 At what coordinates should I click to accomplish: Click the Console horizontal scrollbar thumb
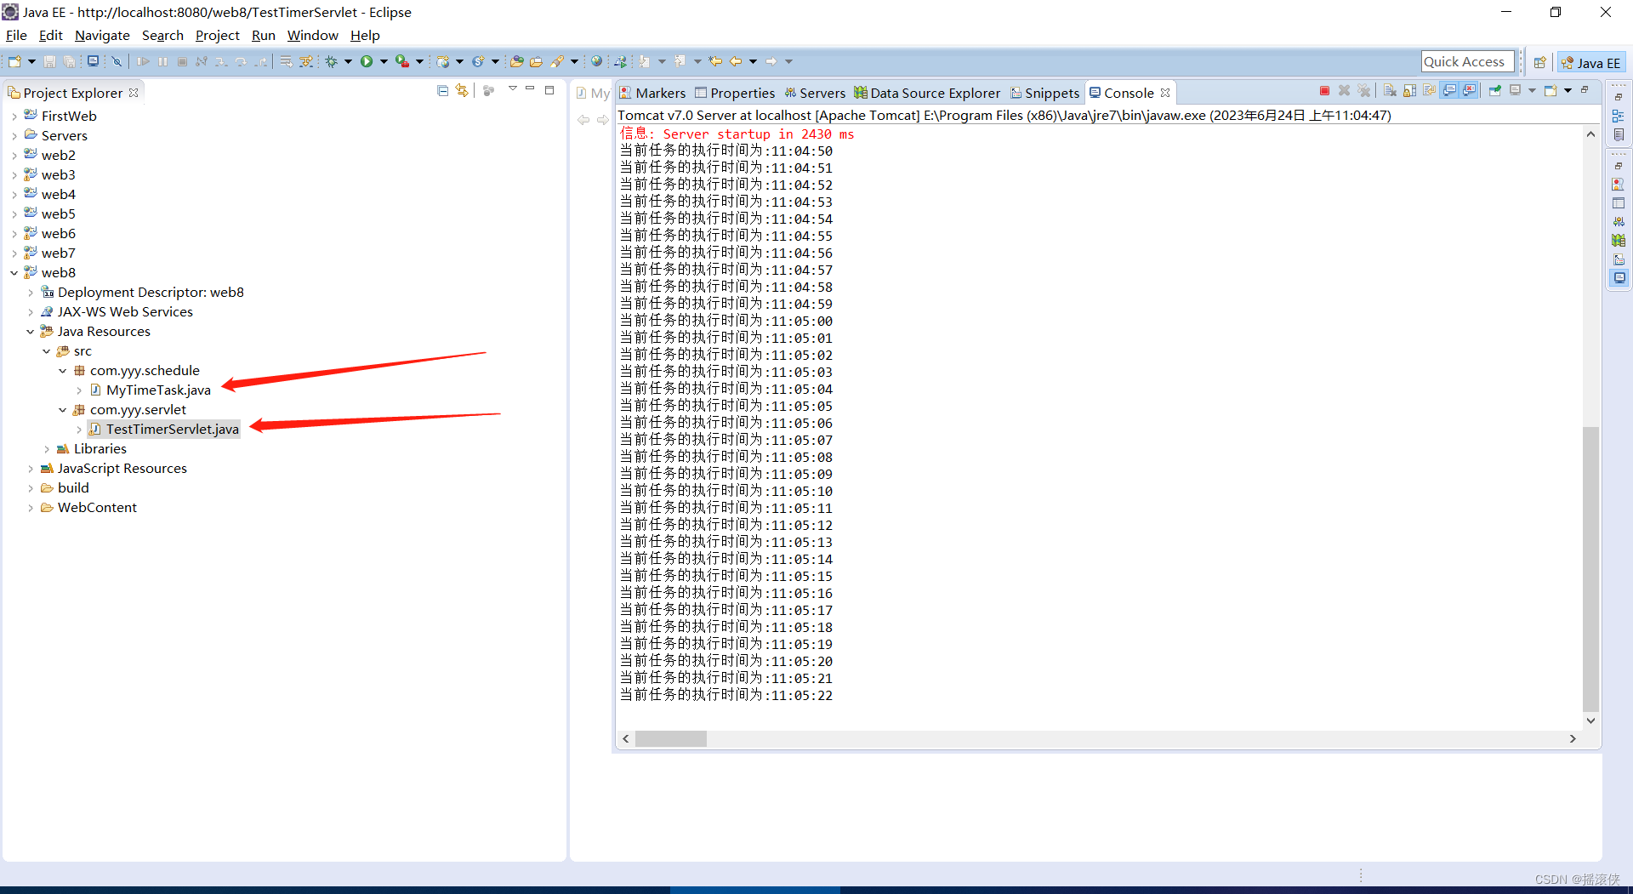point(671,738)
